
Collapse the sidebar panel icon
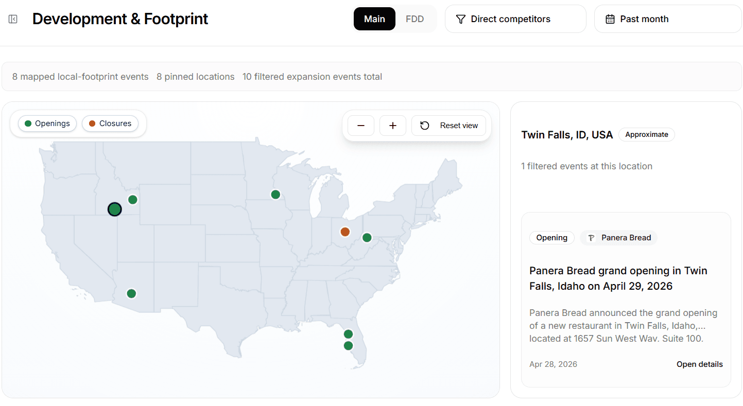click(13, 19)
